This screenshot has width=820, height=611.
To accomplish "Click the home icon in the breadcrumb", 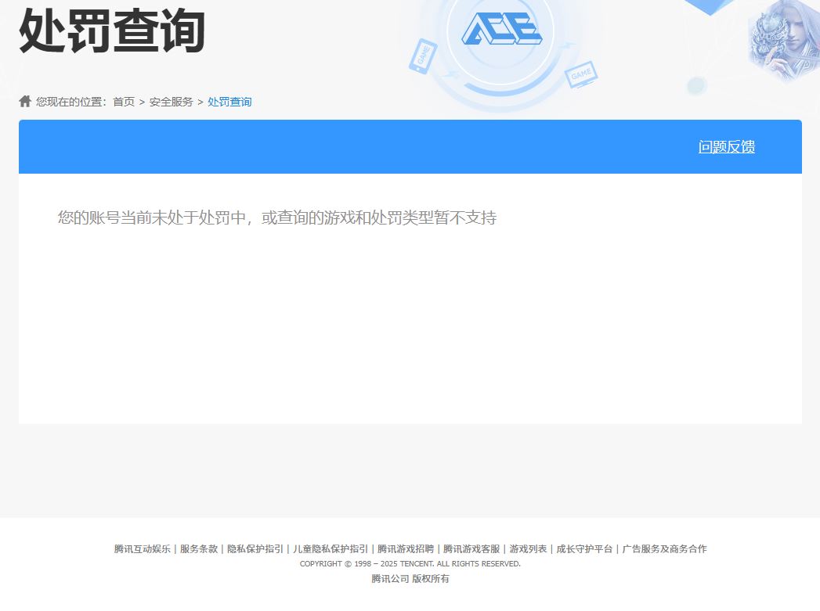I will [24, 101].
